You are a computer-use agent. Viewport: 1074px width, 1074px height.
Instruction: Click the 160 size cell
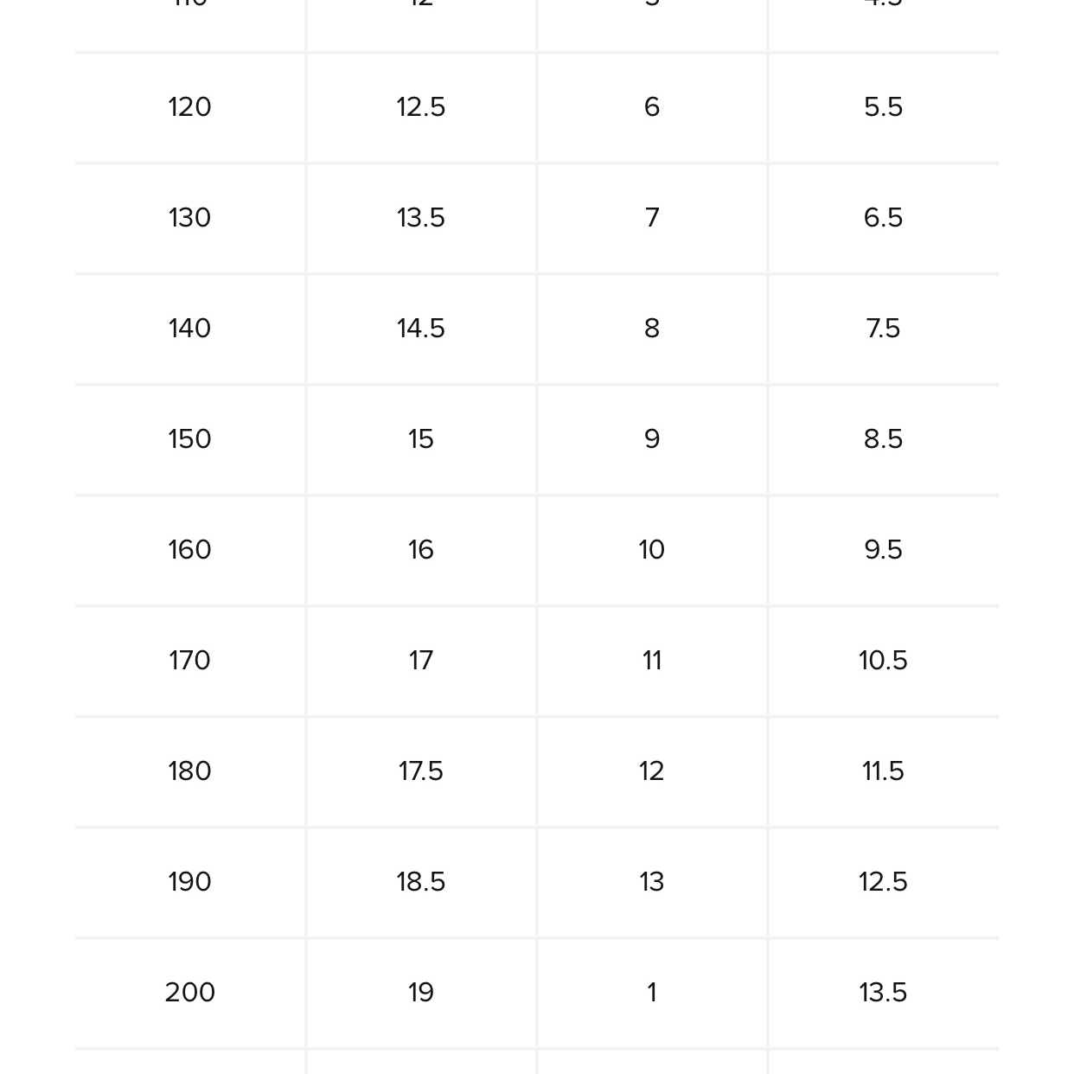[x=189, y=550]
